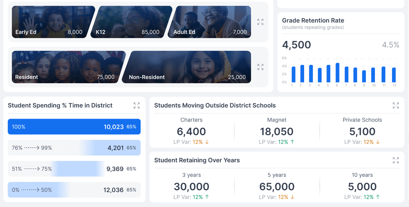Image resolution: width=409 pixels, height=207 pixels.
Task: Click the down arrow under 5 years LP Var
Action: pyautogui.click(x=292, y=197)
